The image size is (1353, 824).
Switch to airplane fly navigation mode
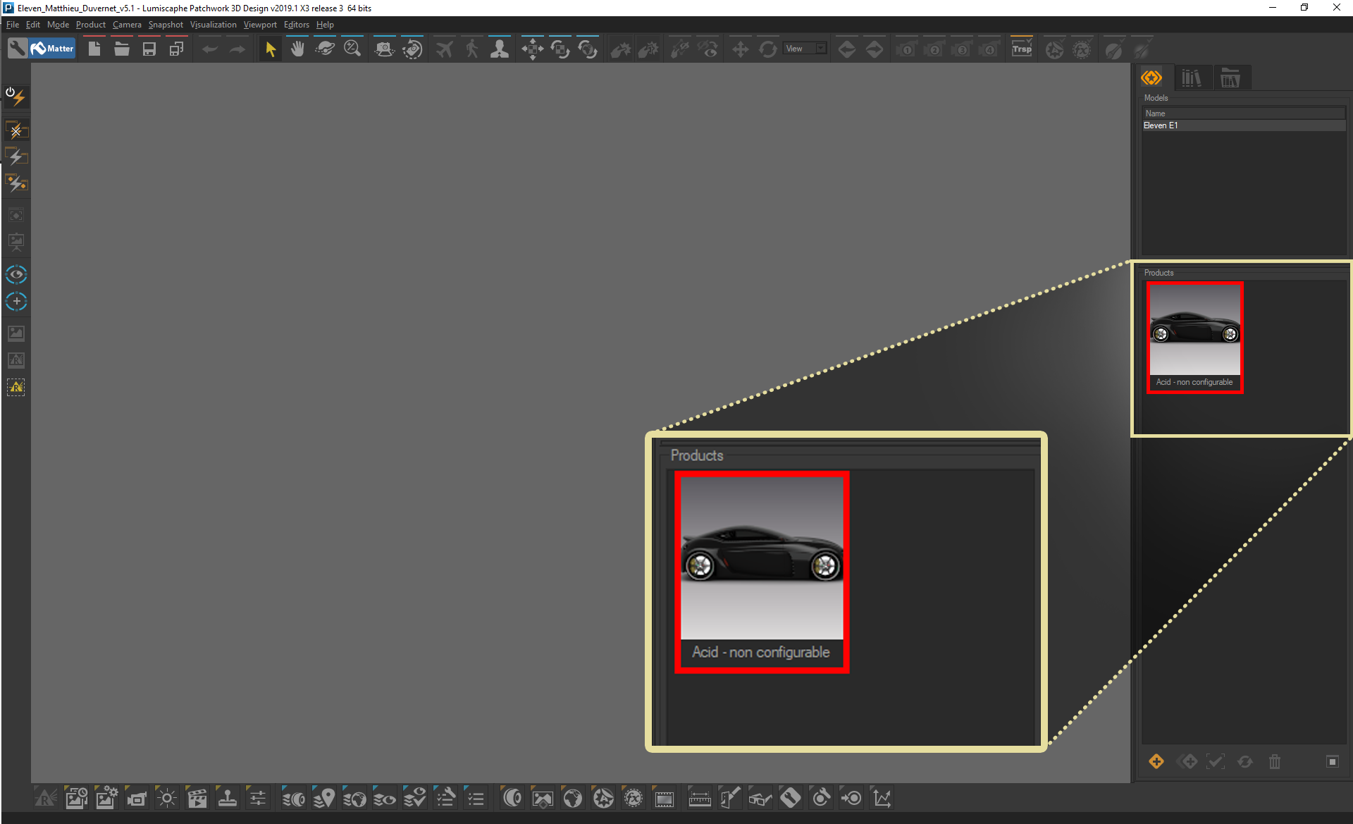coord(445,49)
